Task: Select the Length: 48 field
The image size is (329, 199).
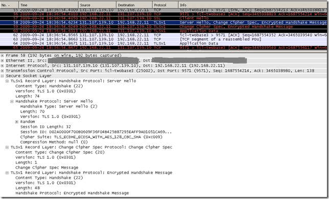Action: click(x=28, y=188)
